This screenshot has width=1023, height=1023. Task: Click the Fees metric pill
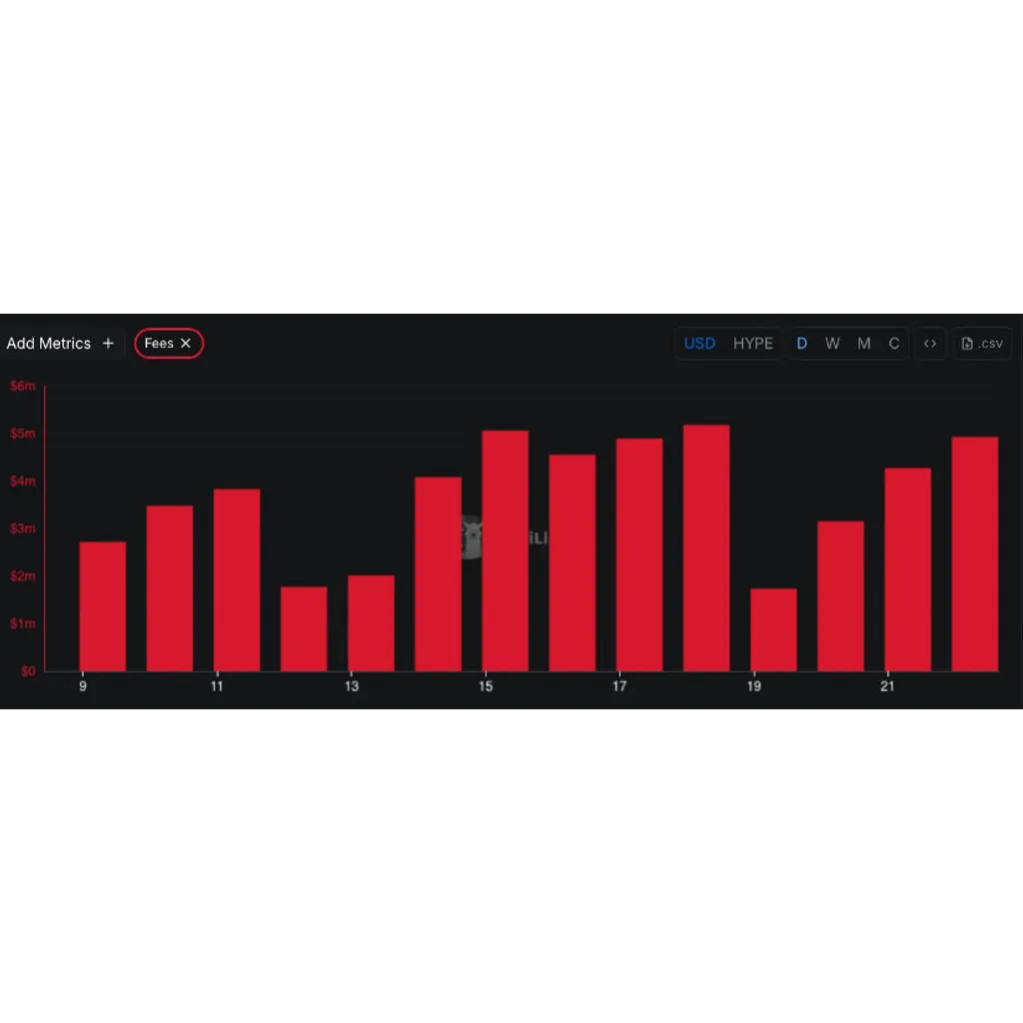[169, 344]
